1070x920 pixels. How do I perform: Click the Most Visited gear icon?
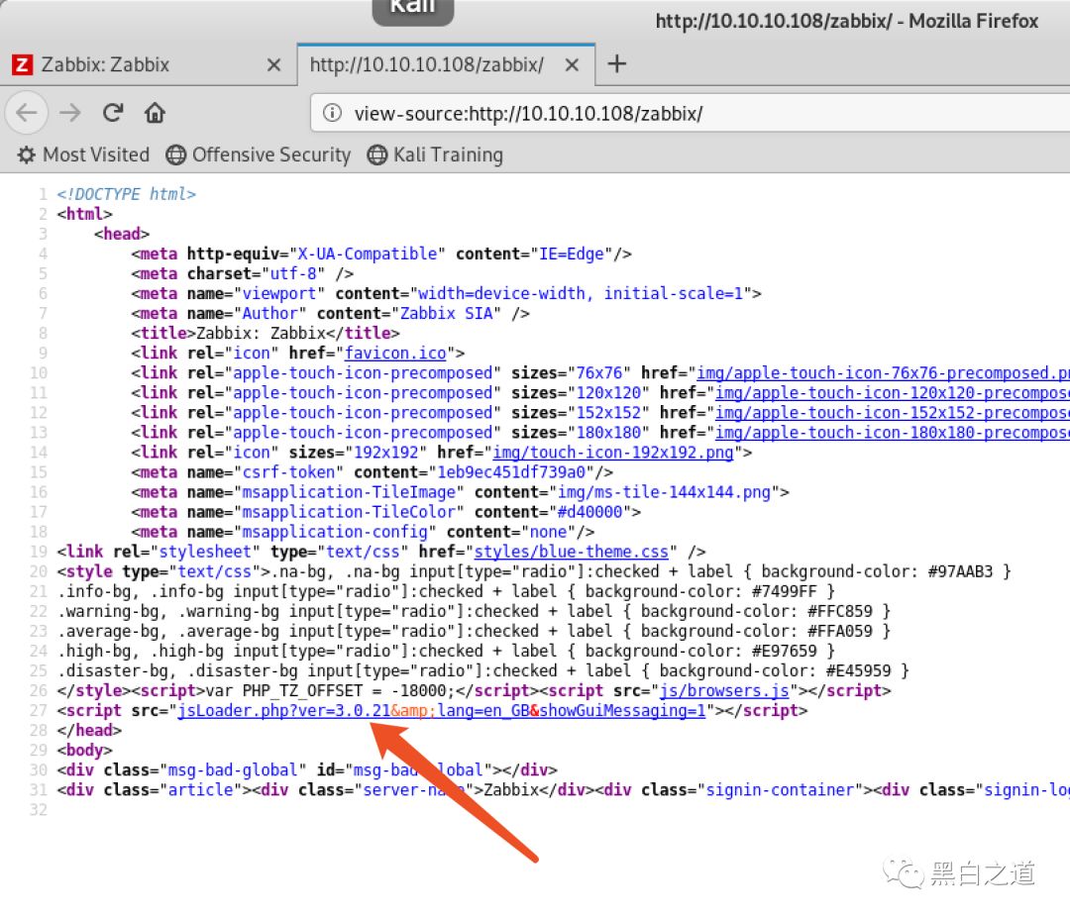pyautogui.click(x=26, y=154)
